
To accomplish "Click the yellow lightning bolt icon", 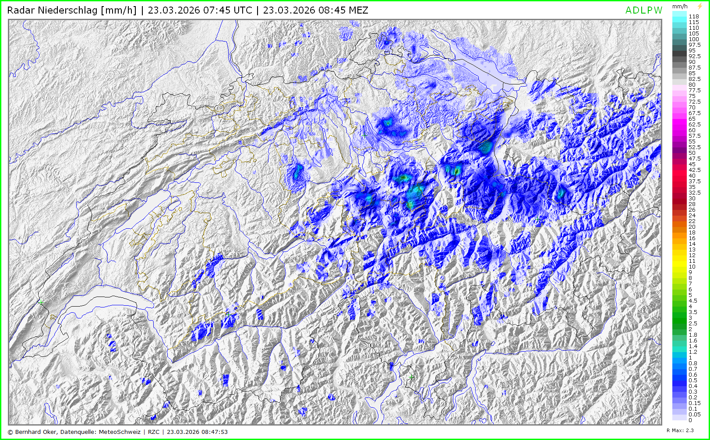I will coord(699,6).
